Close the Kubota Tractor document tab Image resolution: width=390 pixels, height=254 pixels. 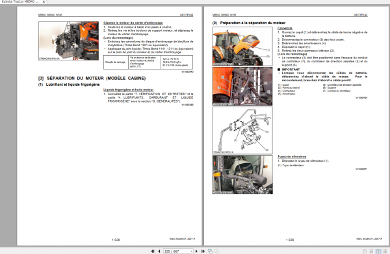click(44, 2)
